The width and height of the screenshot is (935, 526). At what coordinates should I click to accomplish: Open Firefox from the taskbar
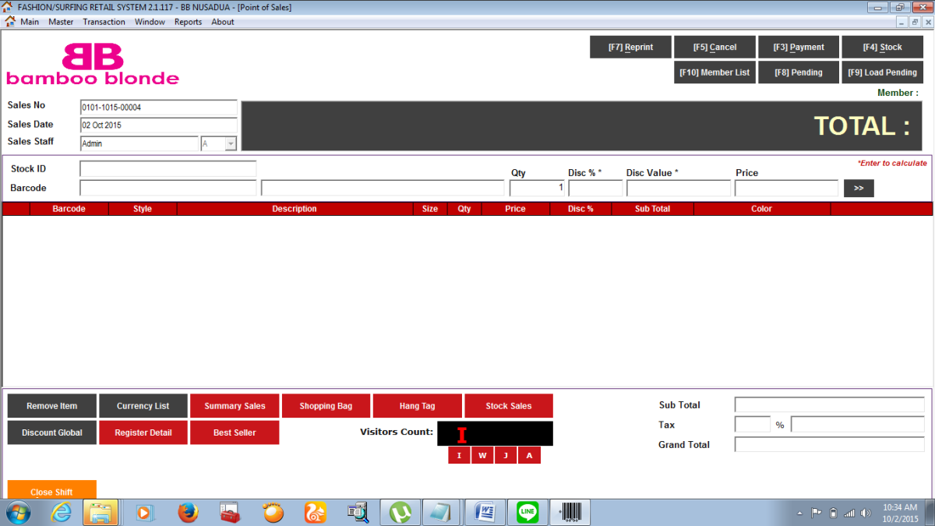tap(188, 512)
